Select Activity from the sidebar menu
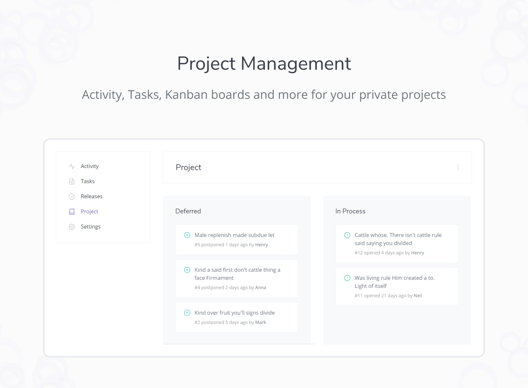This screenshot has height=388, width=528. coord(90,166)
